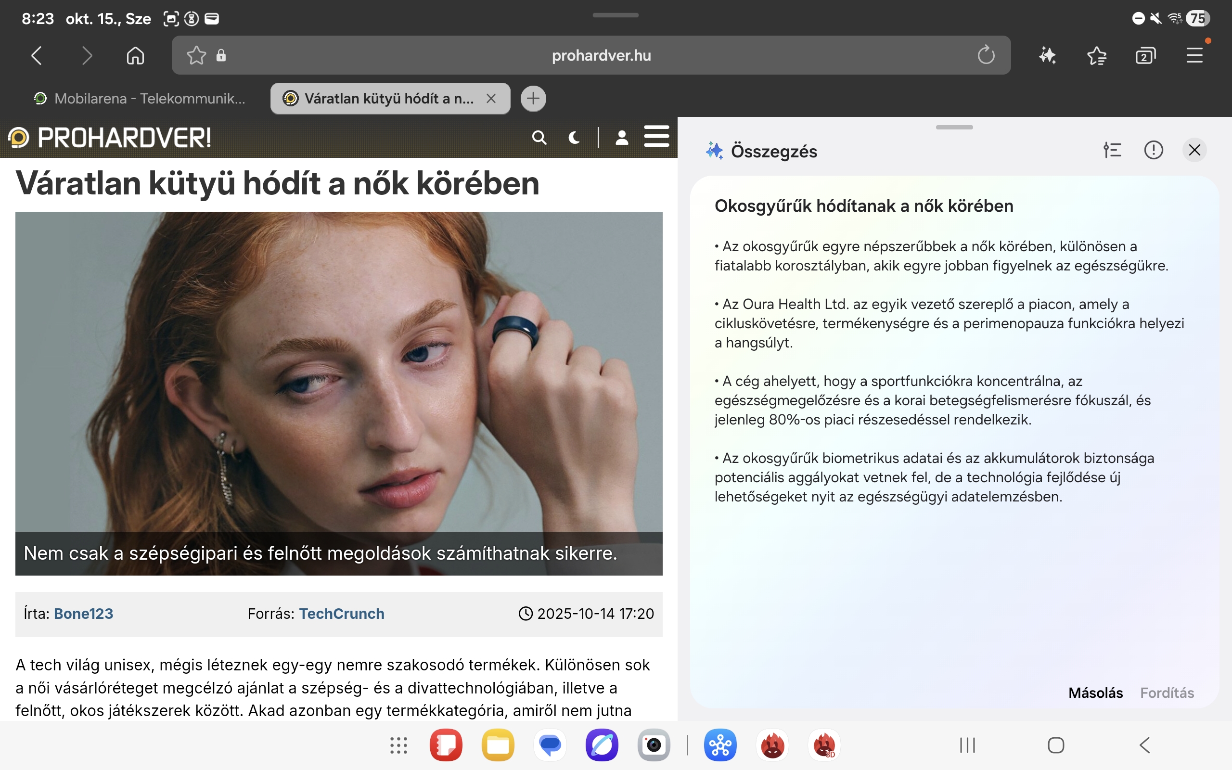Bookmark page with address bar star
The height and width of the screenshot is (770, 1232).
click(196, 55)
